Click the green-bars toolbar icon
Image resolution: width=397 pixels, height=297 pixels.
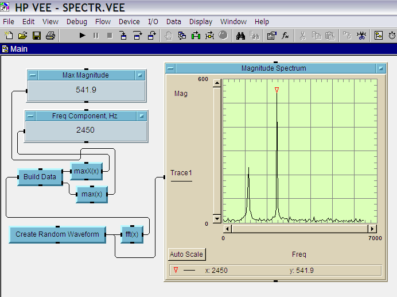[x=196, y=36]
